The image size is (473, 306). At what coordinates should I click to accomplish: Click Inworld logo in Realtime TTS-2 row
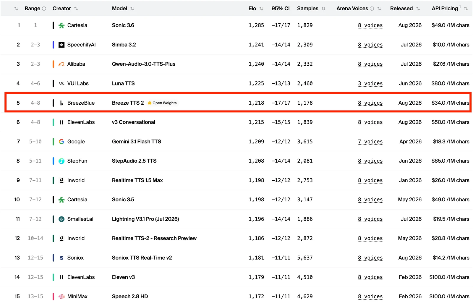click(61, 238)
